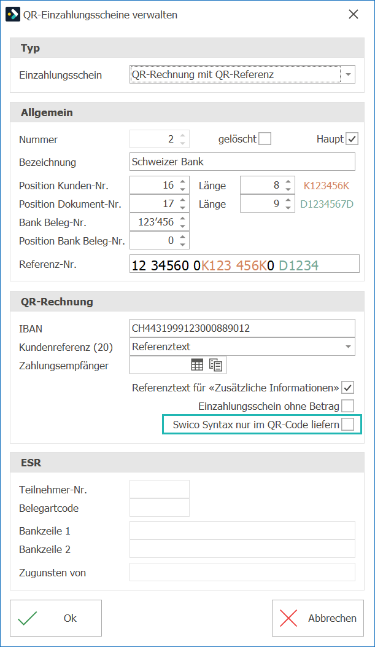
Task: Confirm with the Ok button
Action: pyautogui.click(x=56, y=618)
